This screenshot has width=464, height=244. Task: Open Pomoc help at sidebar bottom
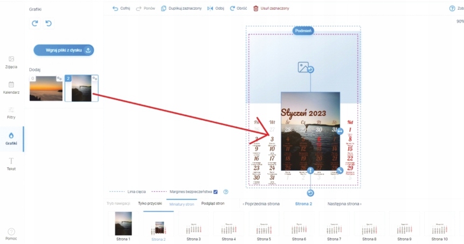tap(11, 234)
